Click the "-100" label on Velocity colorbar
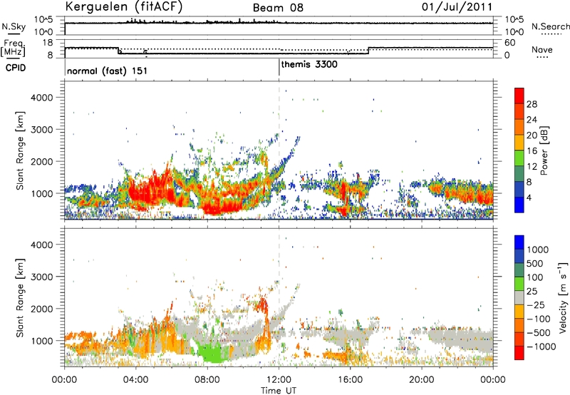Screen dimensions: 570x395 click(x=538, y=319)
